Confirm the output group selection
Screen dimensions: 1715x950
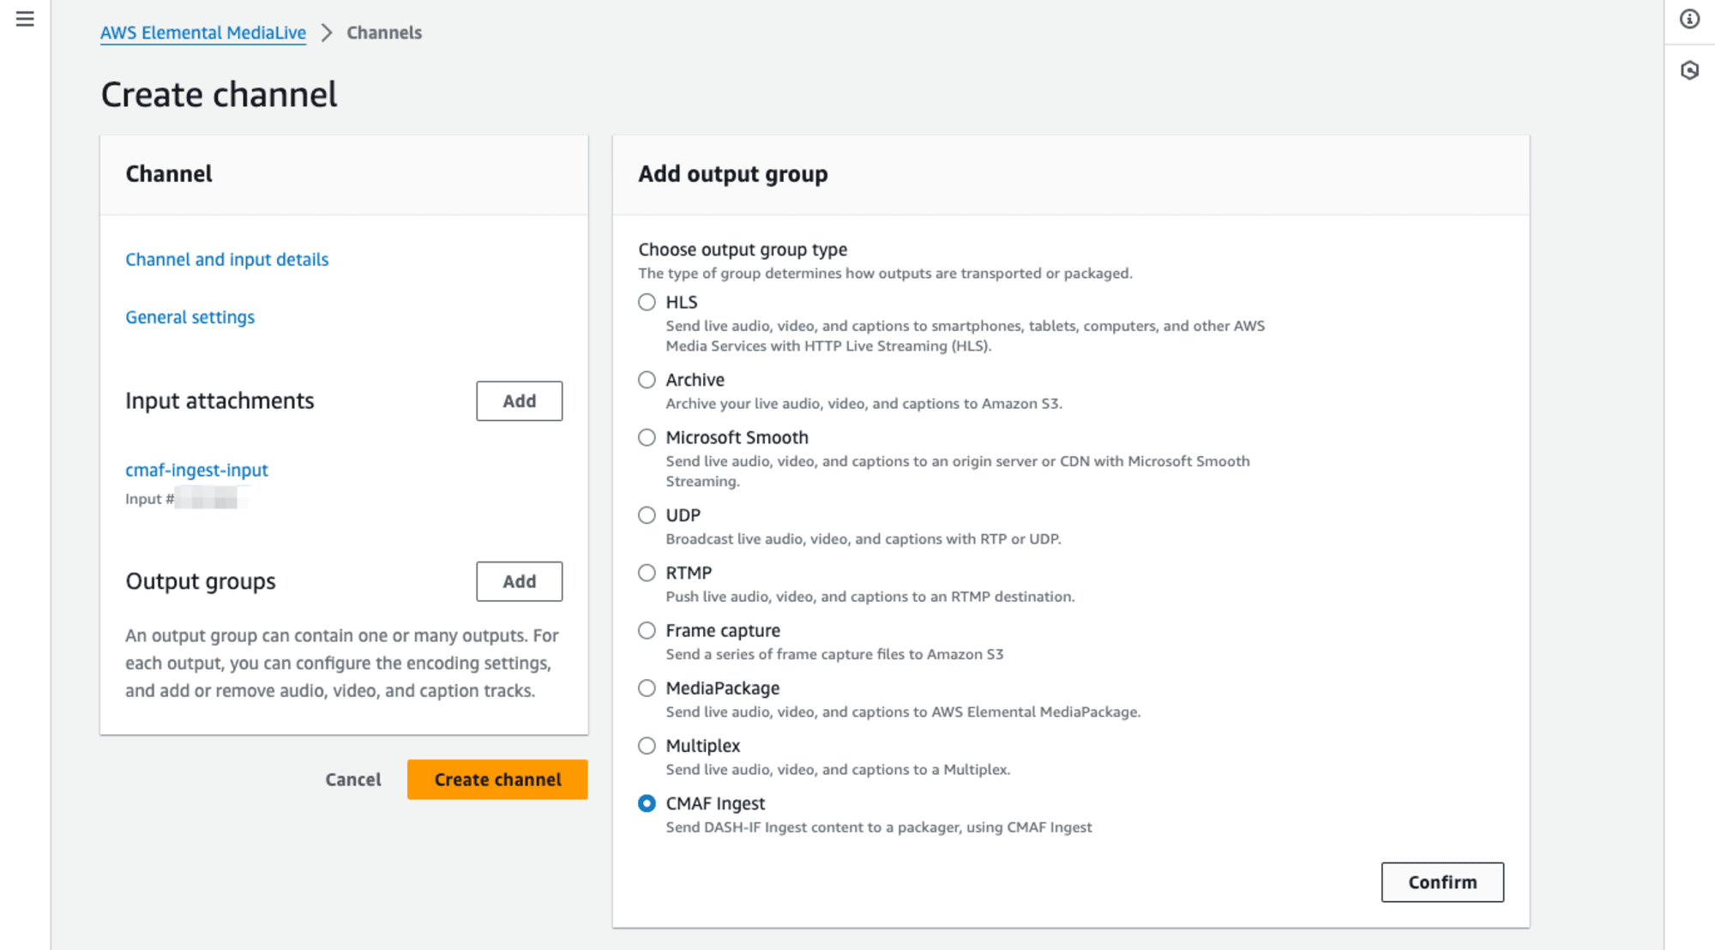1442,882
